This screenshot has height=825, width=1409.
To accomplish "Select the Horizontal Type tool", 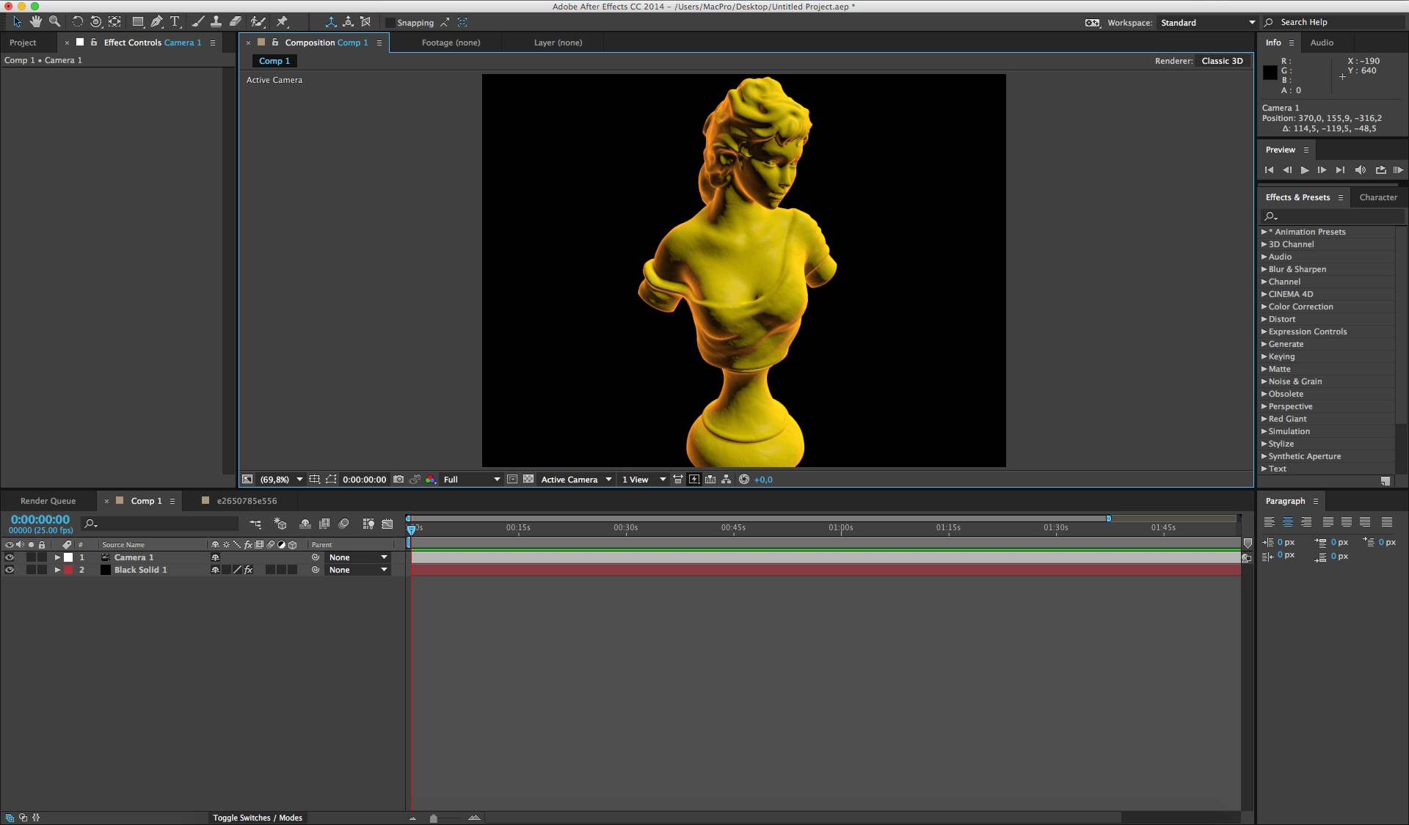I will 175,22.
